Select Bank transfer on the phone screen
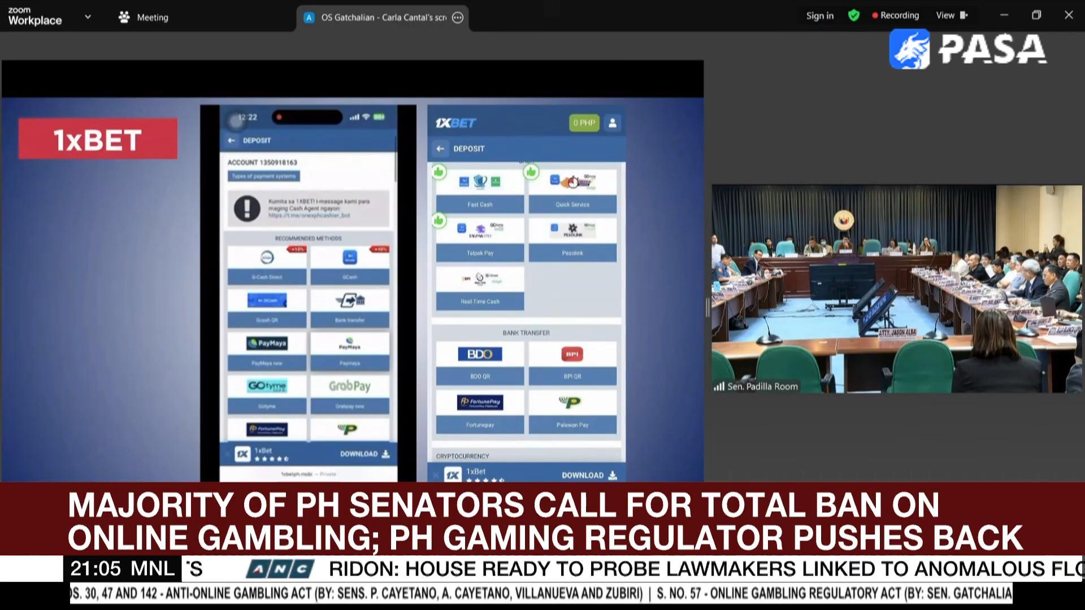1085x610 pixels. pyautogui.click(x=350, y=308)
